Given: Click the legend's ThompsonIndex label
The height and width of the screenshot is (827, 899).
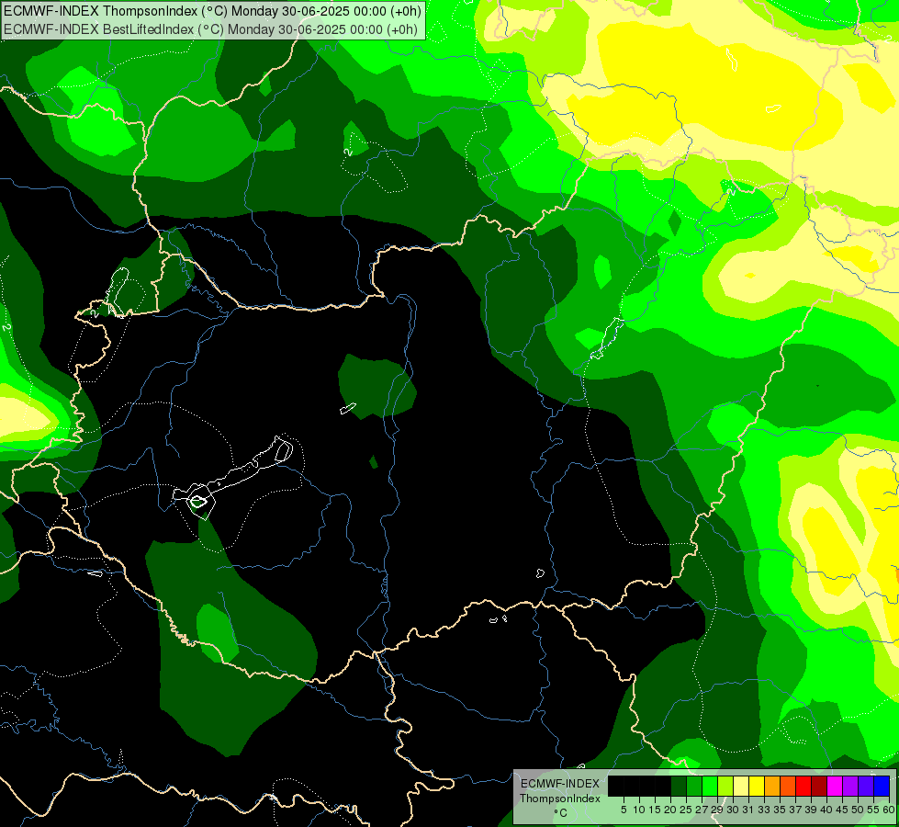Looking at the screenshot, I should [x=559, y=799].
